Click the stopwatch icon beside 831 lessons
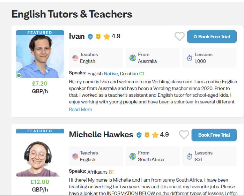 click(189, 156)
